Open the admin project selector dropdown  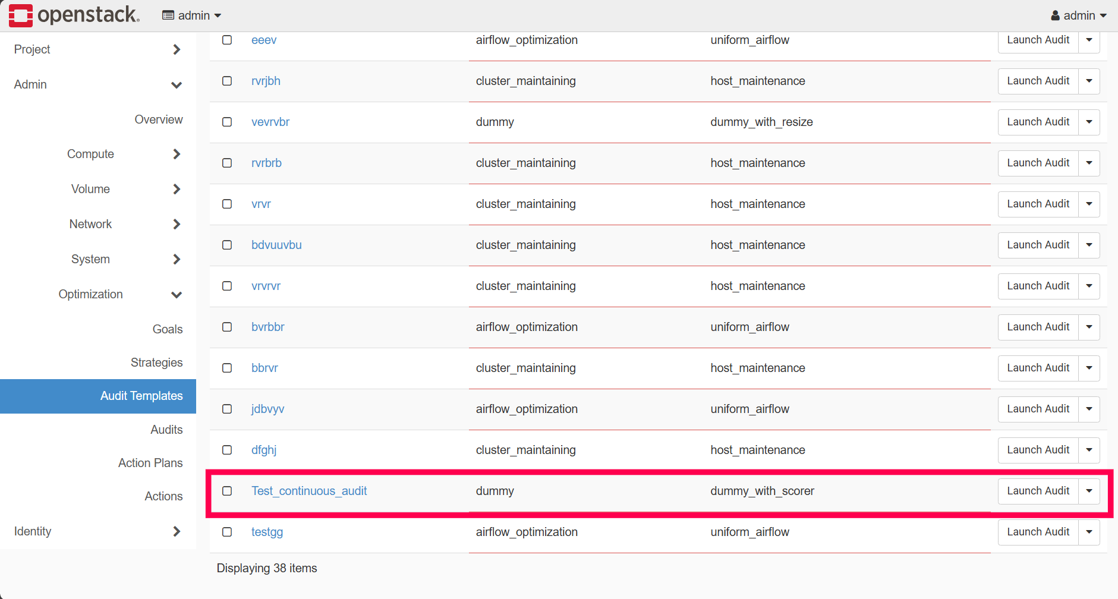pyautogui.click(x=191, y=15)
